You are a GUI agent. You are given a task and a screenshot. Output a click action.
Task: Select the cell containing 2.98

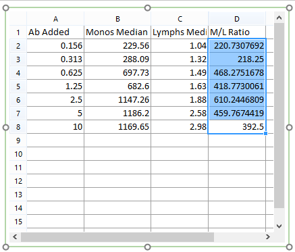tap(180, 127)
